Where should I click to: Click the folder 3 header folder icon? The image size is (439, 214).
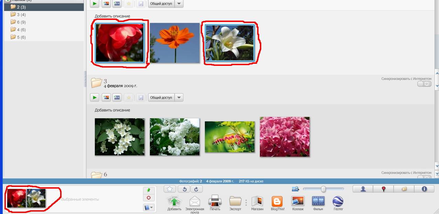(96, 83)
